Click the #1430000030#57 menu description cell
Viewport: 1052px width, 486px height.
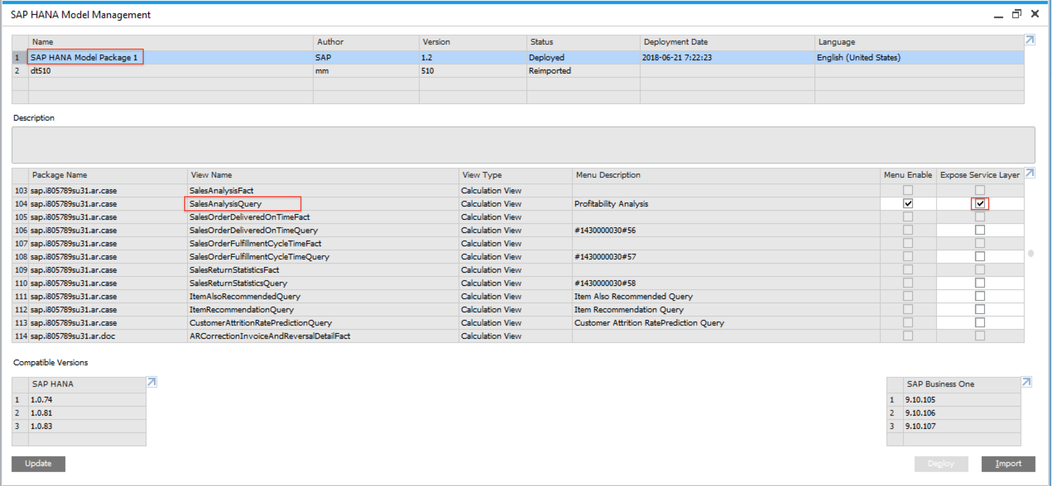[726, 257]
